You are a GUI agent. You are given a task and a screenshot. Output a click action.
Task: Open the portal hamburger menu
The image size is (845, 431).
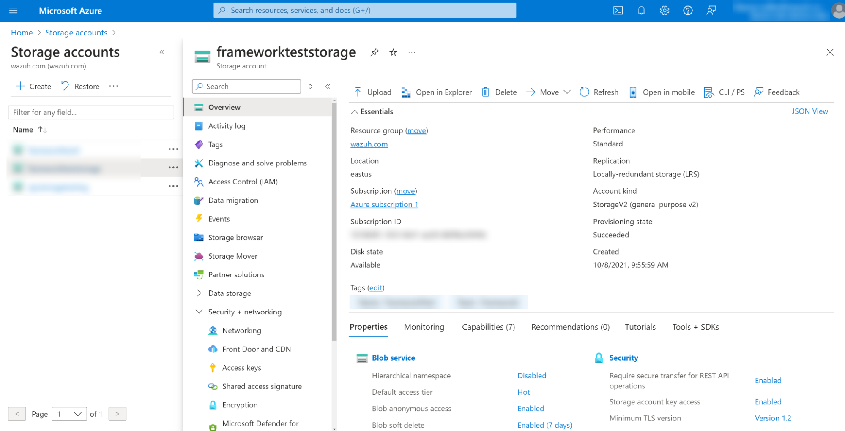pyautogui.click(x=14, y=11)
